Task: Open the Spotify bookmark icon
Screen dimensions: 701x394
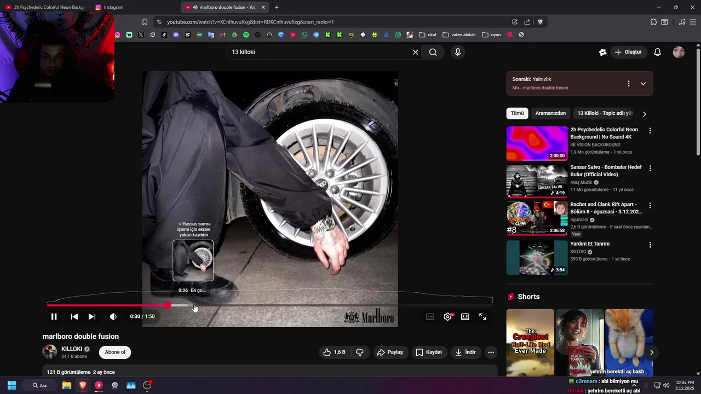Action: [246, 34]
